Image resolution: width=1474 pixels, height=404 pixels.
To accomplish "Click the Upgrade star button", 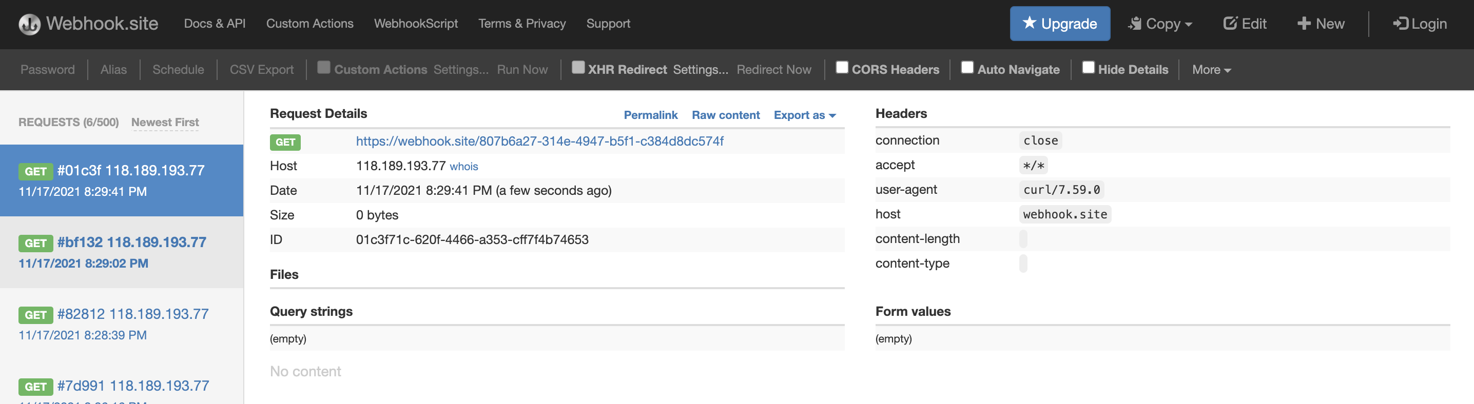I will 1060,24.
